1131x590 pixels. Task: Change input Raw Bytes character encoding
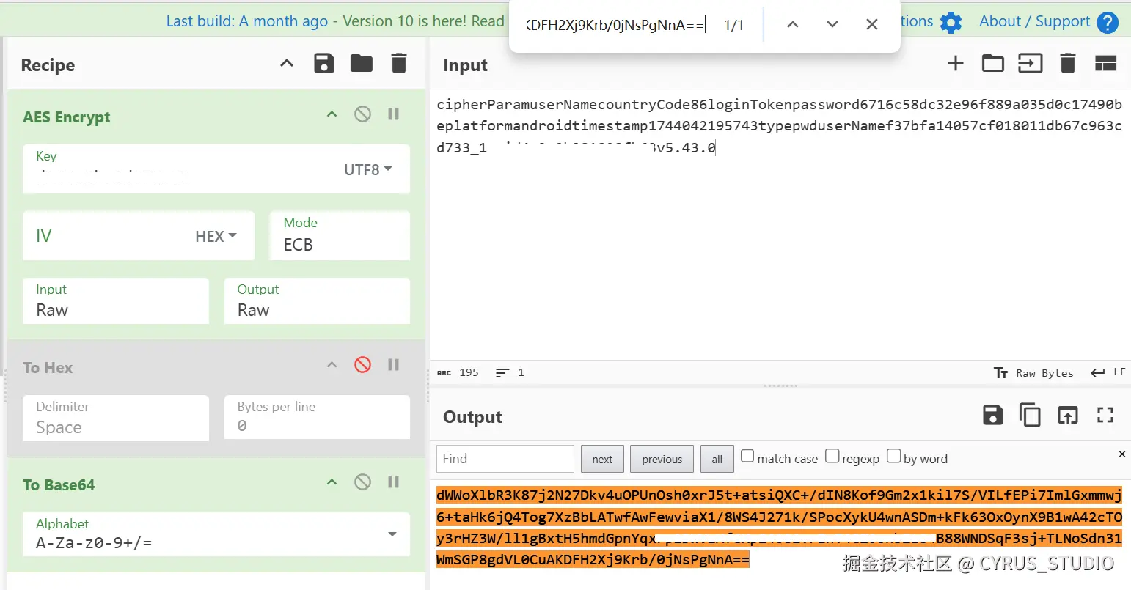tap(1033, 373)
